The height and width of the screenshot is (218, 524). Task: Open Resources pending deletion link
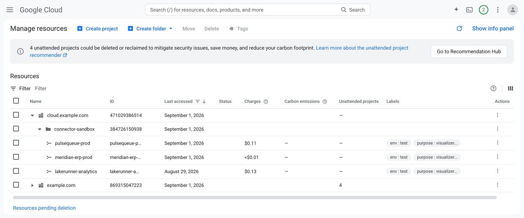44,208
